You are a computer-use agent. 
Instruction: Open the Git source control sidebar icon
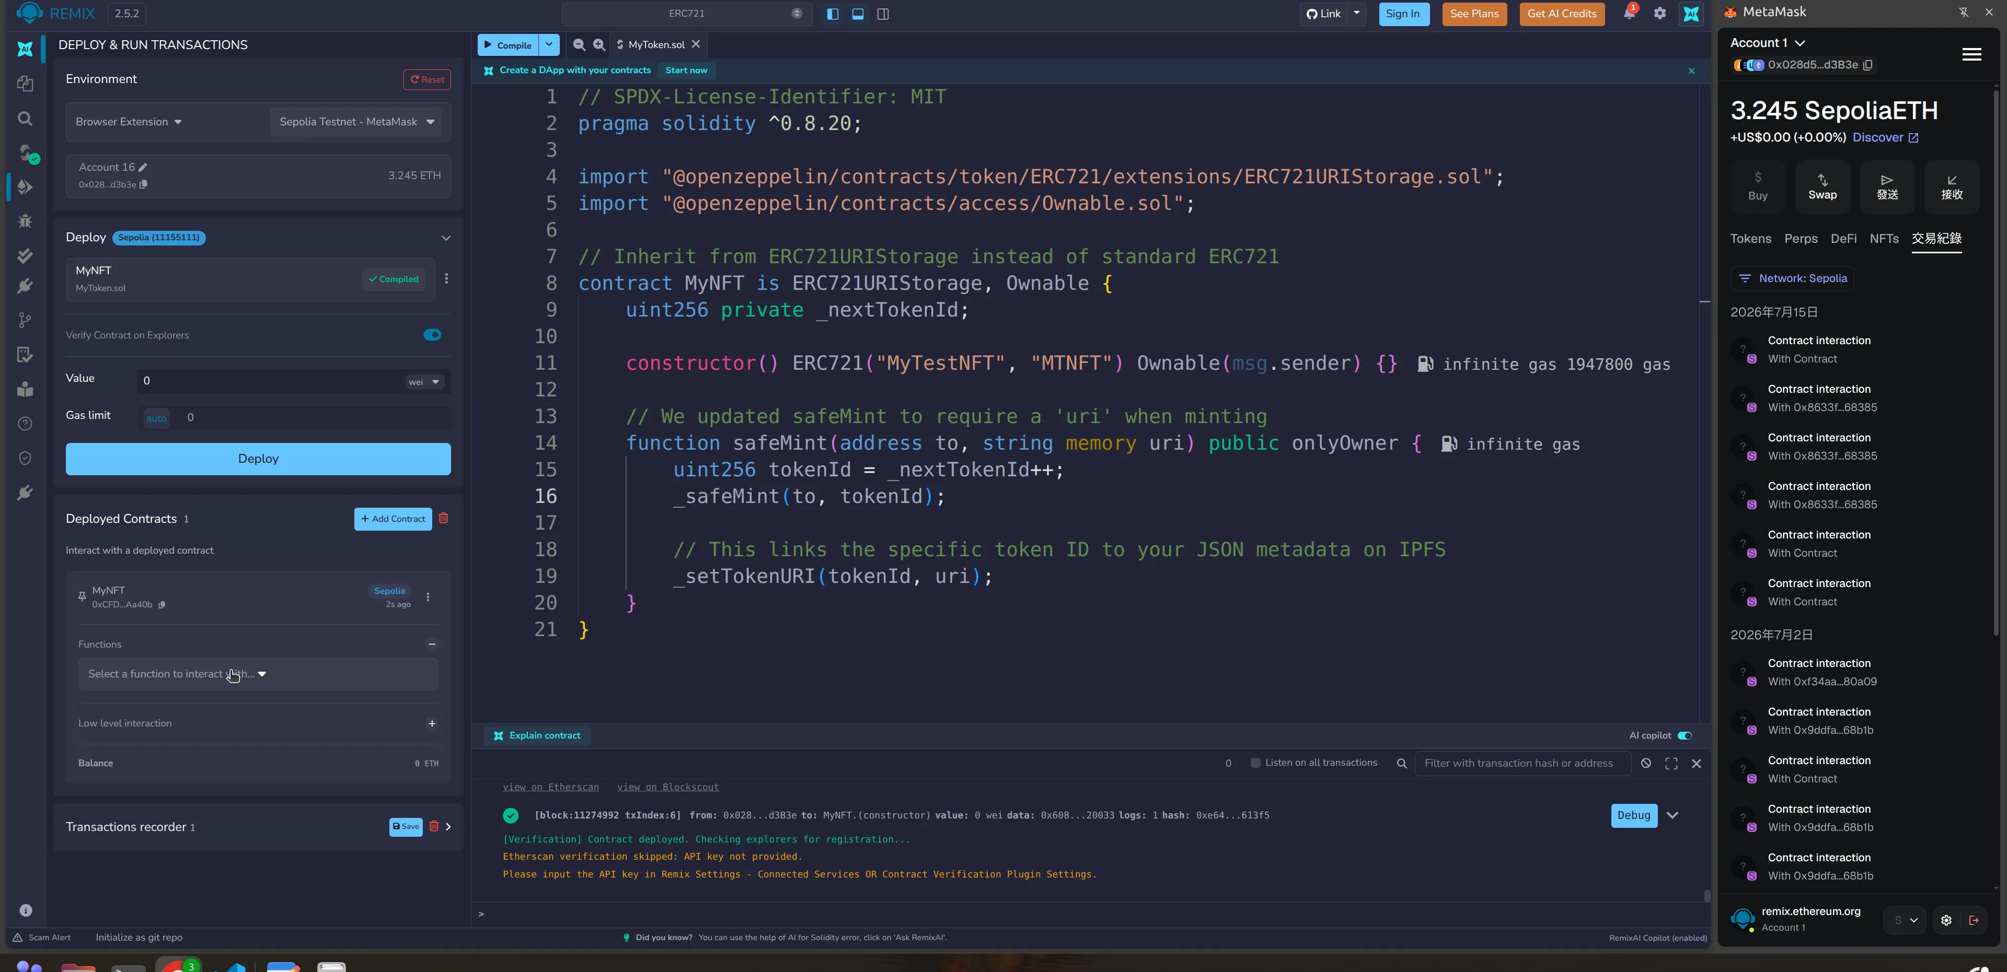[x=25, y=320]
